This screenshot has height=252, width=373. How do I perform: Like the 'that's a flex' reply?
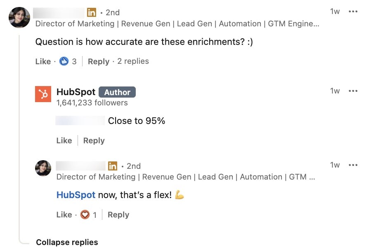[64, 215]
